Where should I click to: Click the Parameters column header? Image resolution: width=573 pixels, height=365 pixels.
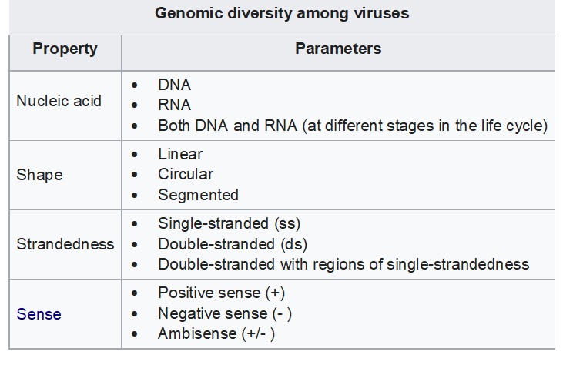[338, 49]
